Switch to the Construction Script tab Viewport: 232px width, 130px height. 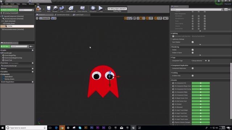(63, 15)
